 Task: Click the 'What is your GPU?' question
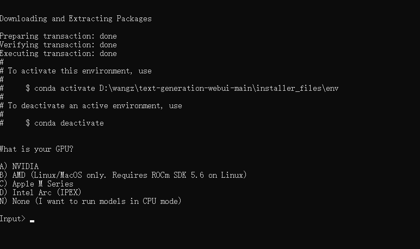coord(36,149)
